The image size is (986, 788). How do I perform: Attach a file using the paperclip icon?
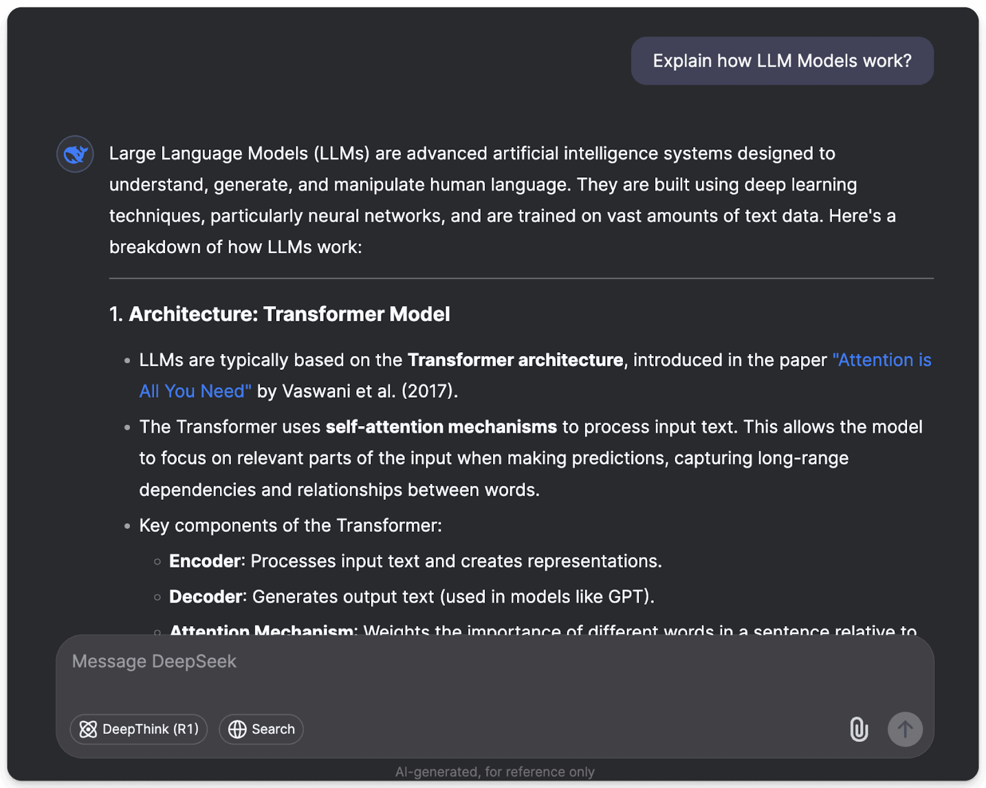(858, 730)
